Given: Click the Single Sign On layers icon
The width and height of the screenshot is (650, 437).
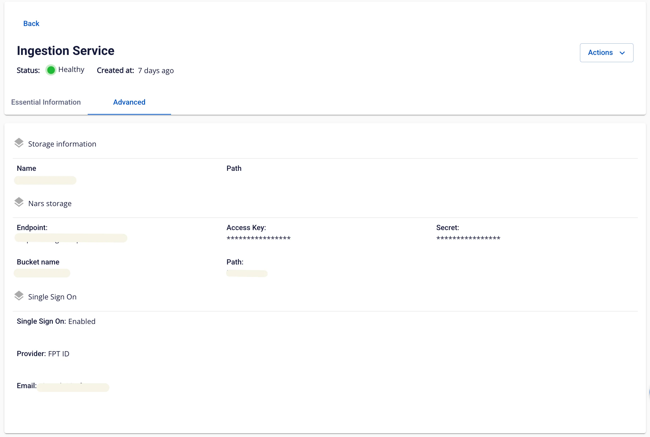Looking at the screenshot, I should (19, 296).
